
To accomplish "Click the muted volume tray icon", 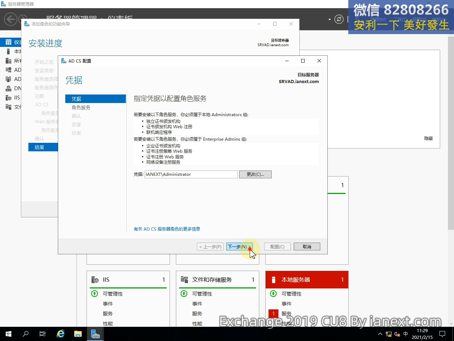I will point(397,334).
